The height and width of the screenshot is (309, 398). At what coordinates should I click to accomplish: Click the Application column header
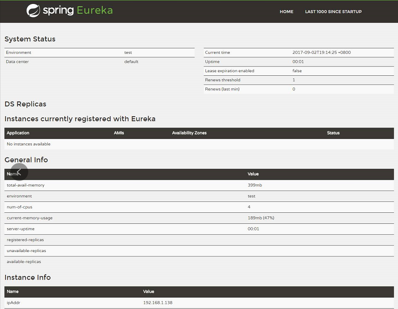[18, 133]
